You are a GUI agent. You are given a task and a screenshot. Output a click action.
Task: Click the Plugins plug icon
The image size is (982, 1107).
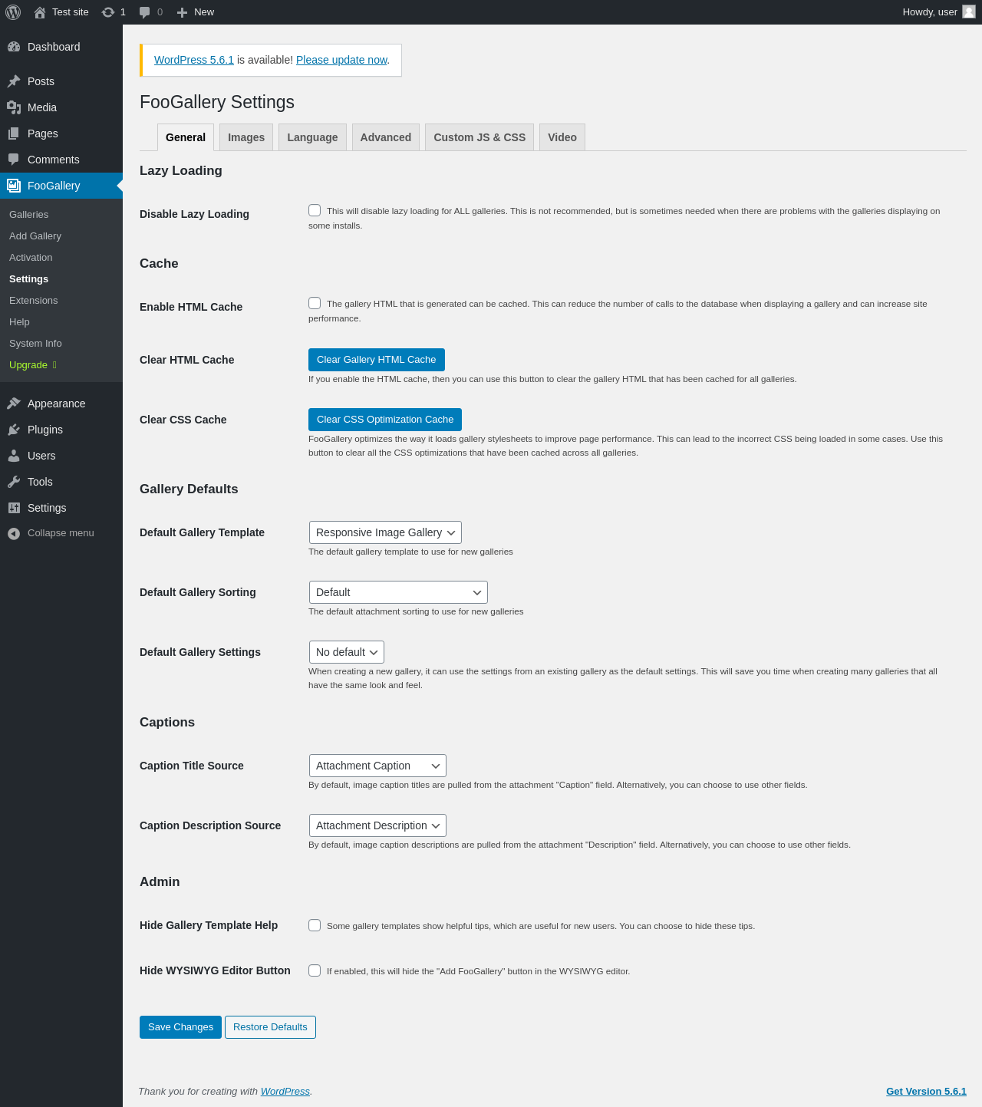[14, 430]
